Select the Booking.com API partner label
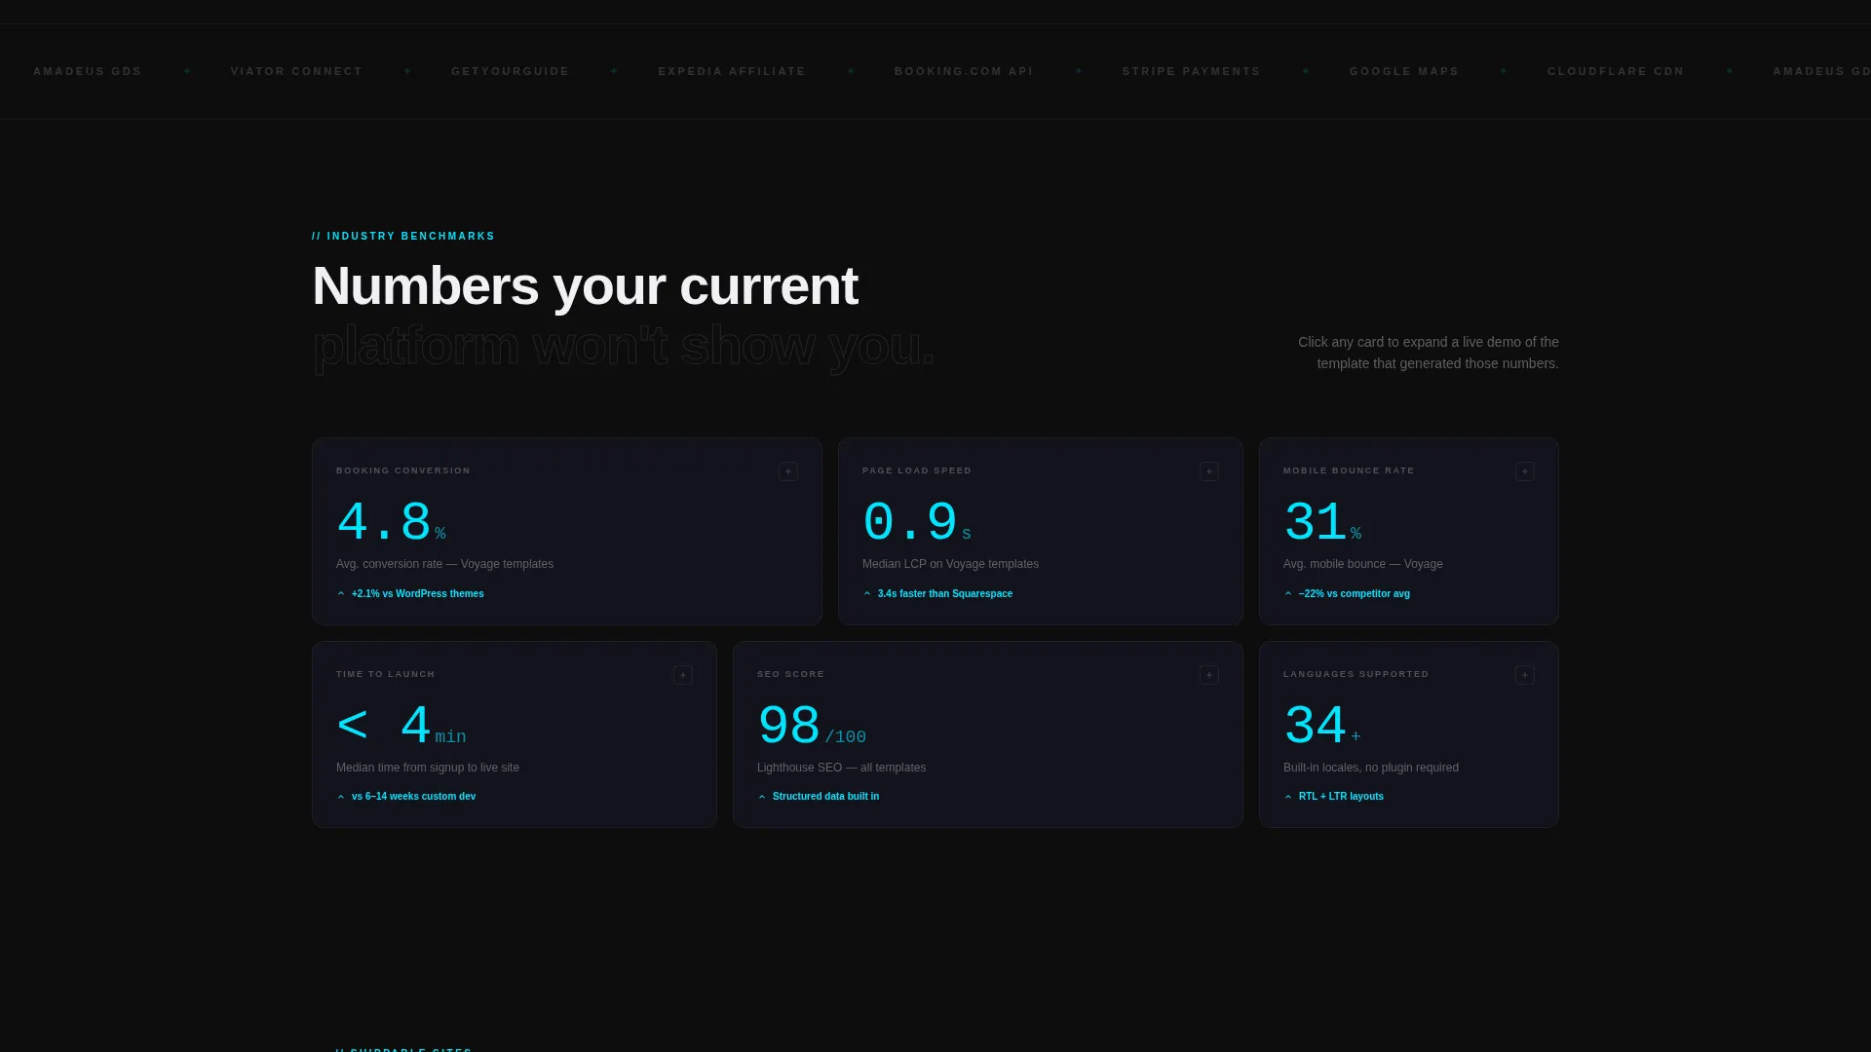 pyautogui.click(x=964, y=71)
